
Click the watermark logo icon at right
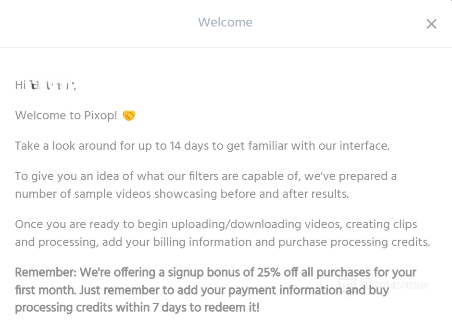coord(346,285)
